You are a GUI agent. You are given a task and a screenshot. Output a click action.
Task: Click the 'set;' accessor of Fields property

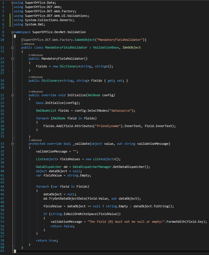120,81
